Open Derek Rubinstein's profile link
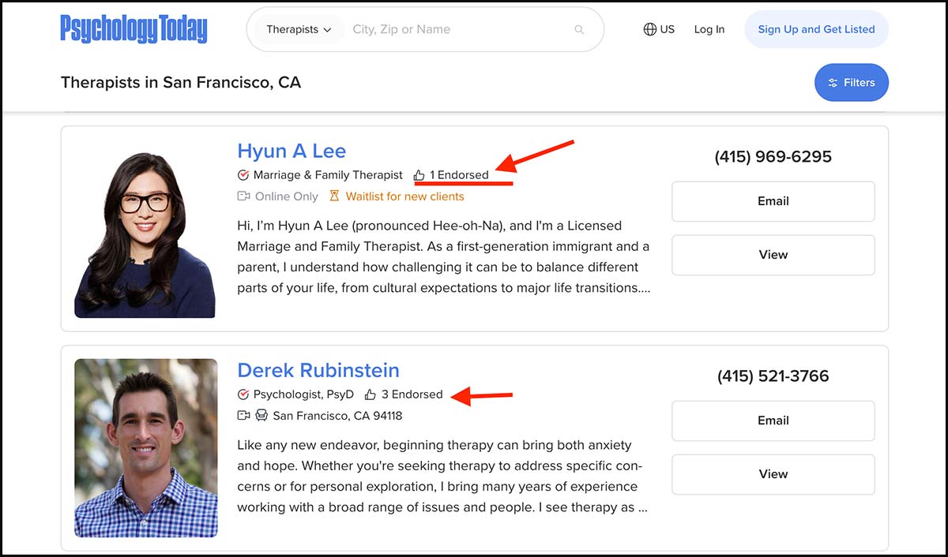 318,370
